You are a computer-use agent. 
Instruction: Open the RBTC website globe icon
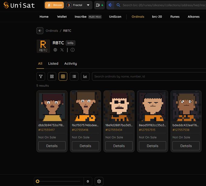point(55,50)
